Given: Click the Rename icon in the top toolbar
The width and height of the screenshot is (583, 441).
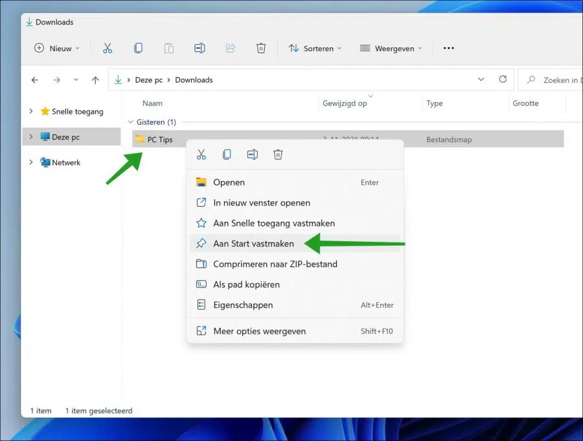Looking at the screenshot, I should coord(200,48).
